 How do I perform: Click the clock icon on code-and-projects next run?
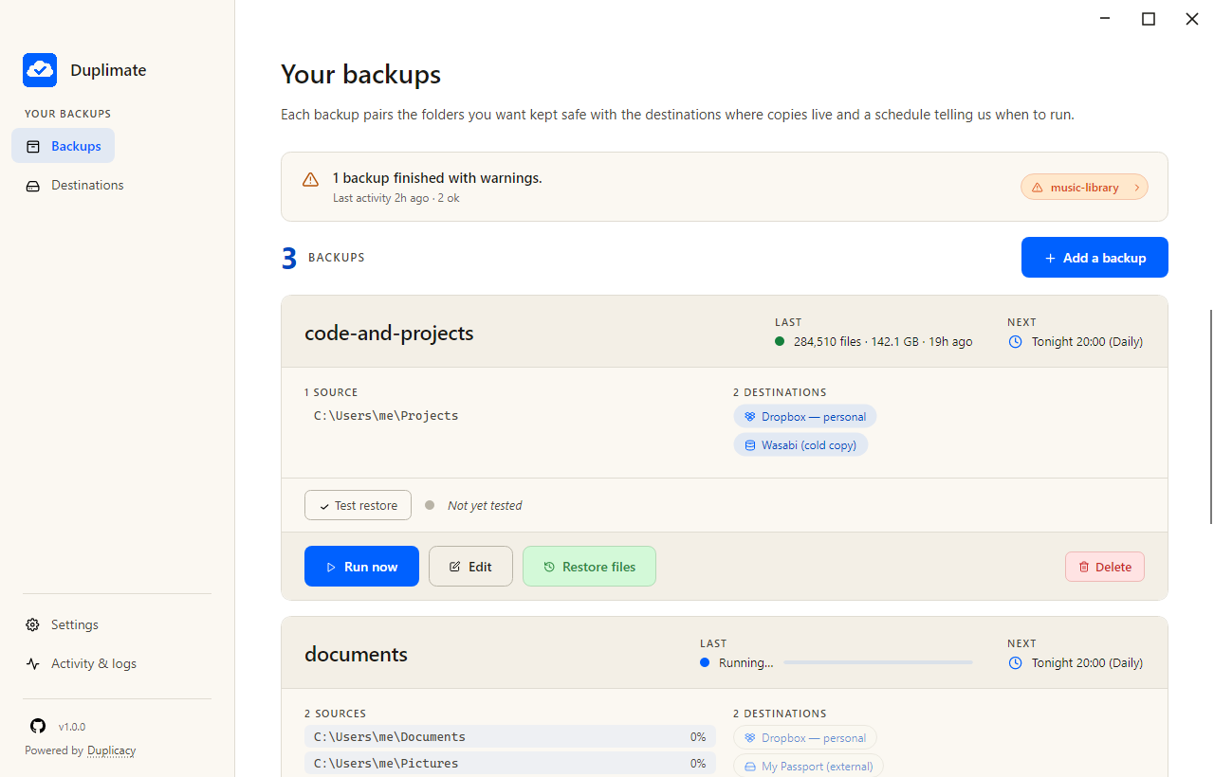[x=1015, y=341]
